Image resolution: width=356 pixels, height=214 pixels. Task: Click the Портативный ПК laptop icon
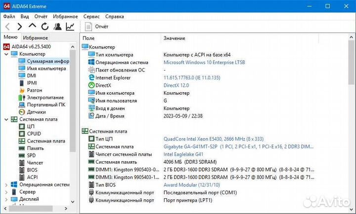22,105
